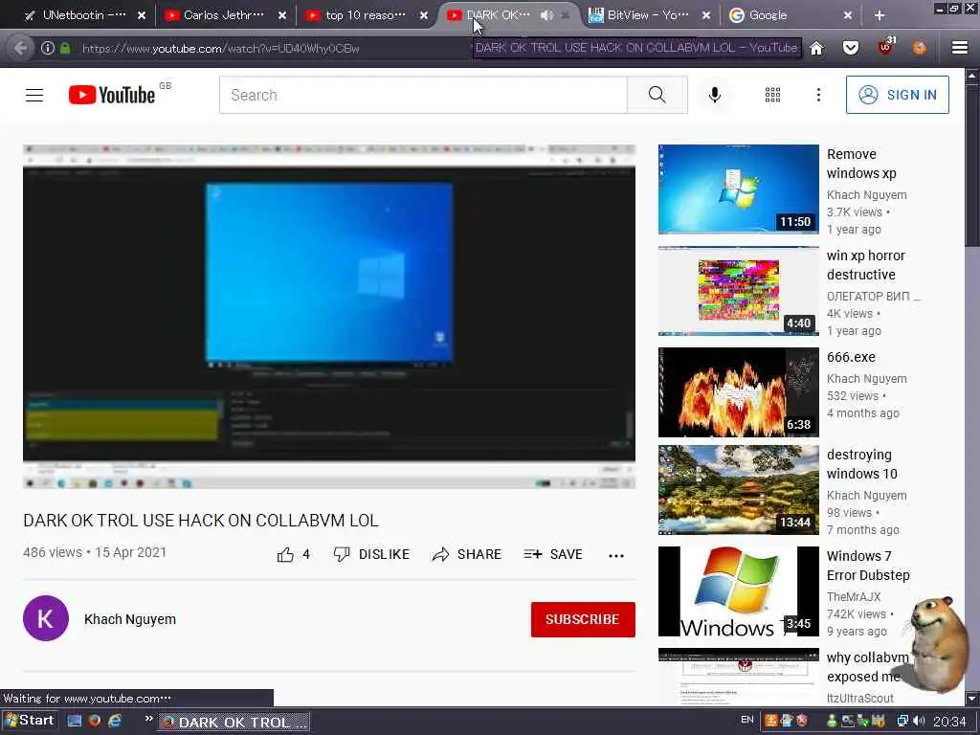Click the green padlock security icon

65,48
